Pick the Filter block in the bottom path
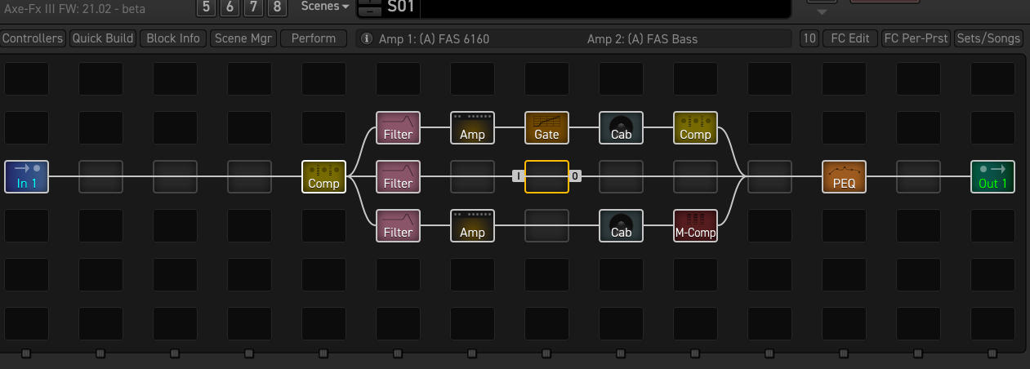Viewport: 1030px width, 369px height. pyautogui.click(x=398, y=225)
